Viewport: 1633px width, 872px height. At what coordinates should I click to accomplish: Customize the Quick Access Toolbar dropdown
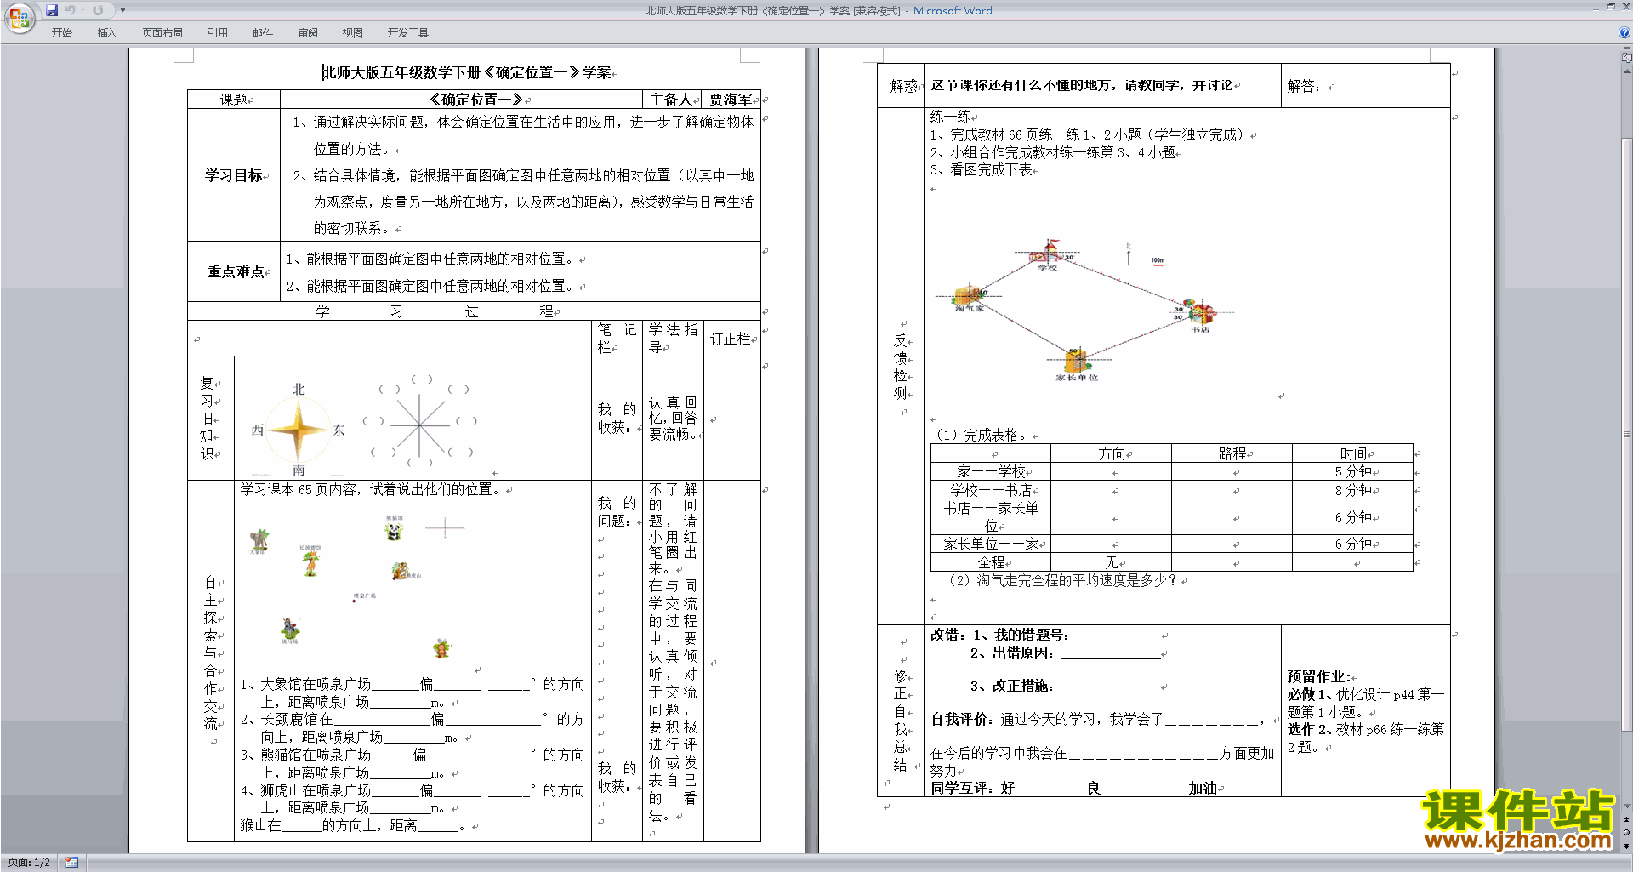(x=122, y=10)
